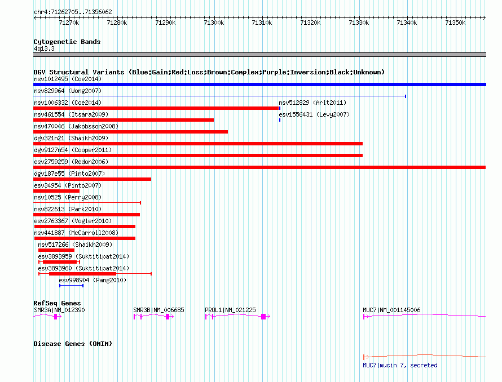
Task: Open esv34954 (Pinto2007) variant label
Action: coord(68,185)
